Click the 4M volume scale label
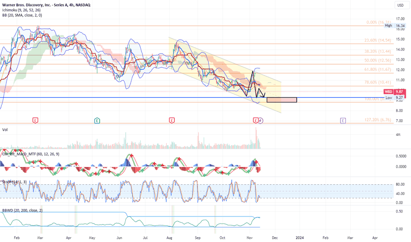The width and height of the screenshot is (411, 242). (x=398, y=135)
